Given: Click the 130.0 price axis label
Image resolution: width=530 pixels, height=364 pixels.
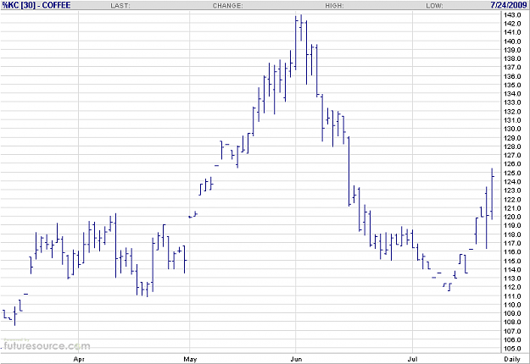Looking at the screenshot, I should (x=512, y=129).
